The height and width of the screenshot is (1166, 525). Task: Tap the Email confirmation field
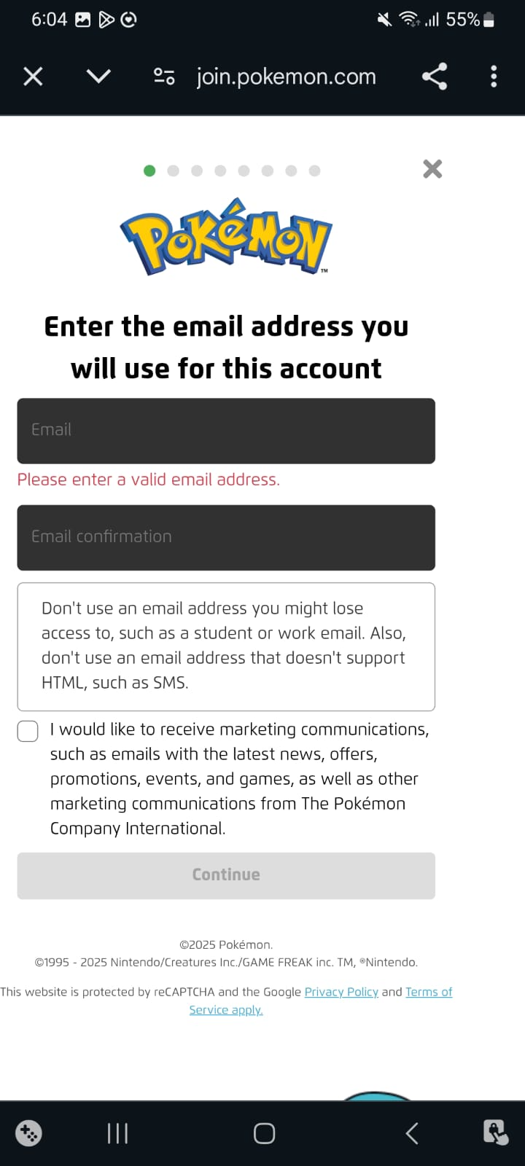226,538
